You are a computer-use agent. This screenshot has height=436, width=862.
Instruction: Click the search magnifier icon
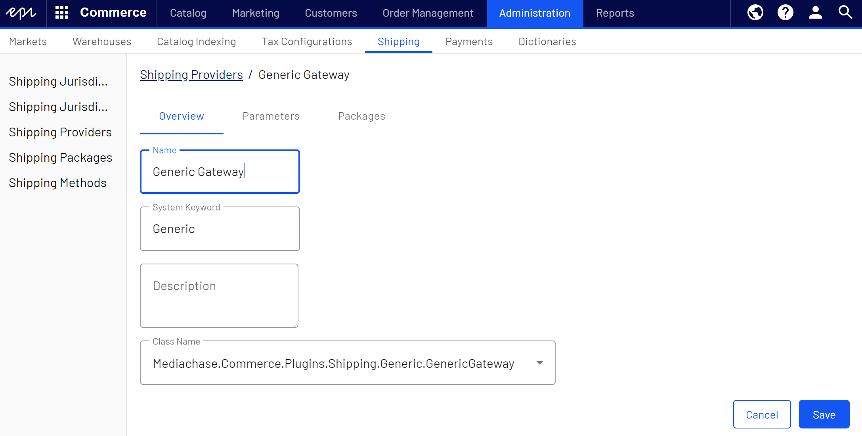[845, 13]
